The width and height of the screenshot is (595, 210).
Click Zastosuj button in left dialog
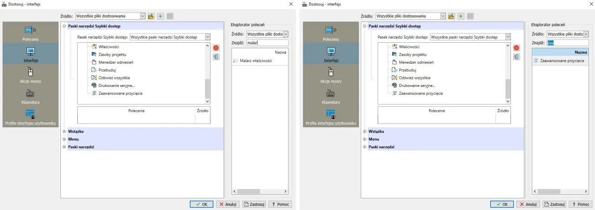click(x=254, y=204)
